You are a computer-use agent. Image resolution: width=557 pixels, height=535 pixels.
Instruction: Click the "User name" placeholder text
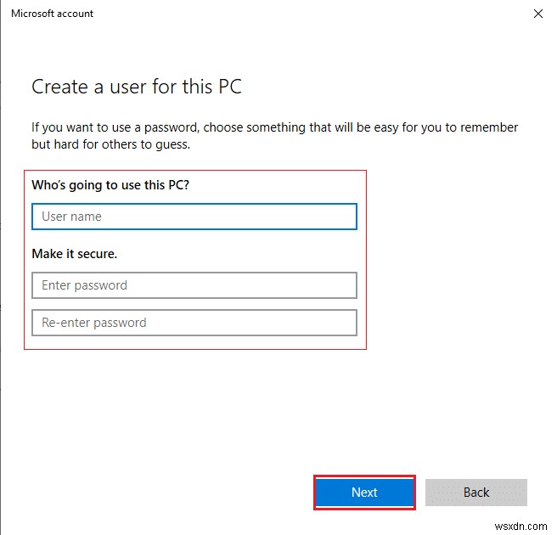(71, 217)
